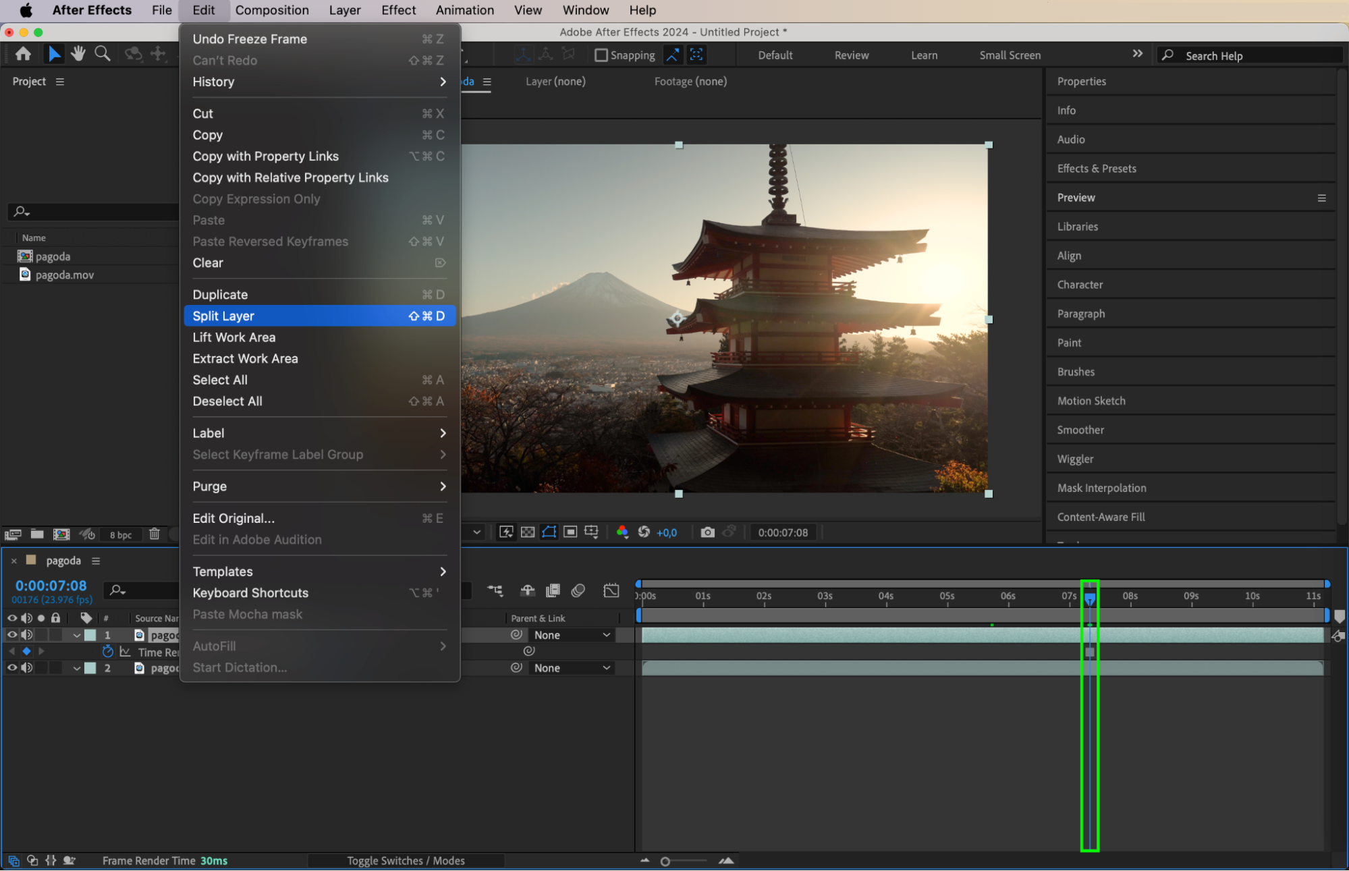Enable the Snapping checkbox
Viewport: 1349px width, 871px height.
tap(601, 55)
